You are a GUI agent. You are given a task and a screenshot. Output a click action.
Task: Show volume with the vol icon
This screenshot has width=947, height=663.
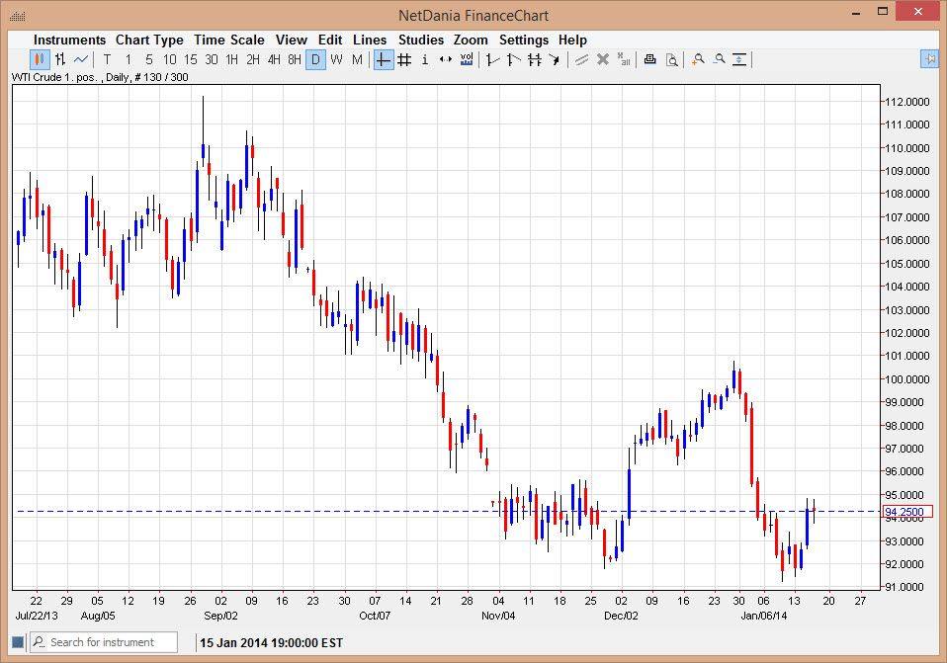click(x=465, y=60)
